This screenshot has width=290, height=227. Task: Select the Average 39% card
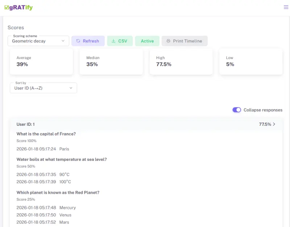41,61
